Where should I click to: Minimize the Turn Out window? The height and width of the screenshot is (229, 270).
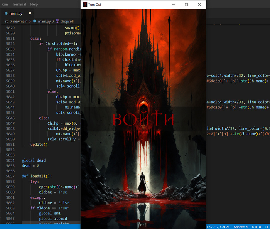click(173, 5)
